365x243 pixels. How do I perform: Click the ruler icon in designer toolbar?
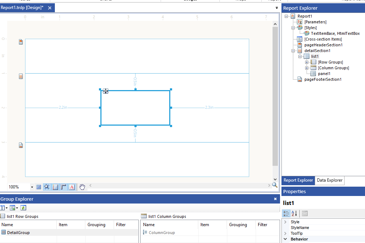(x=63, y=187)
